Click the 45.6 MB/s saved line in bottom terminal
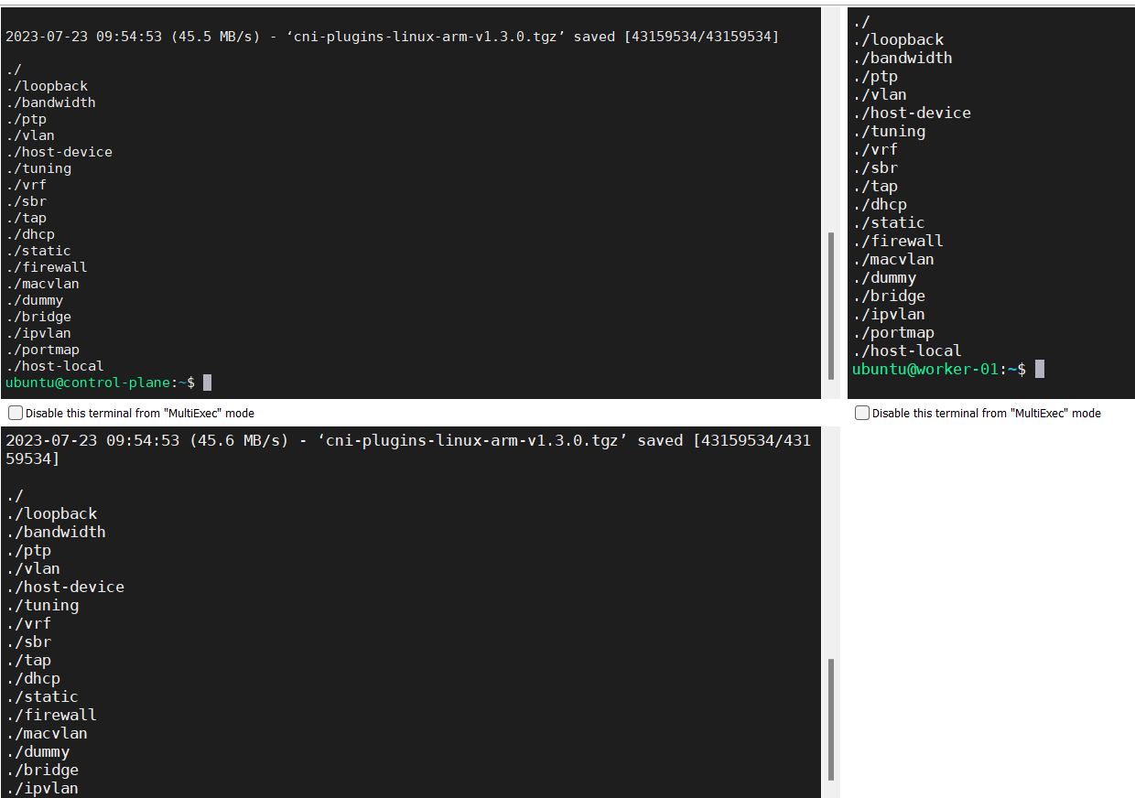The height and width of the screenshot is (798, 1135). click(x=407, y=440)
